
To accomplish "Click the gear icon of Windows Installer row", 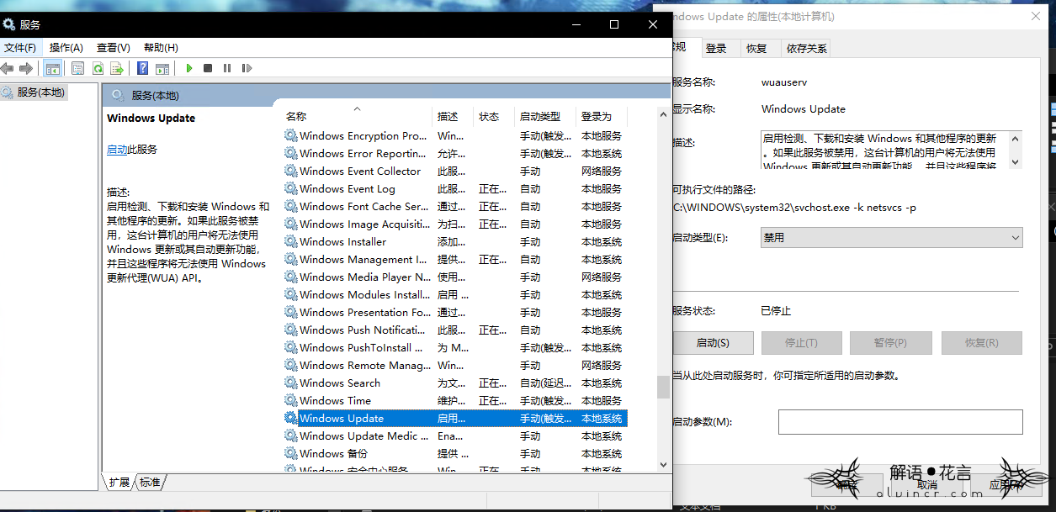I will [x=291, y=241].
